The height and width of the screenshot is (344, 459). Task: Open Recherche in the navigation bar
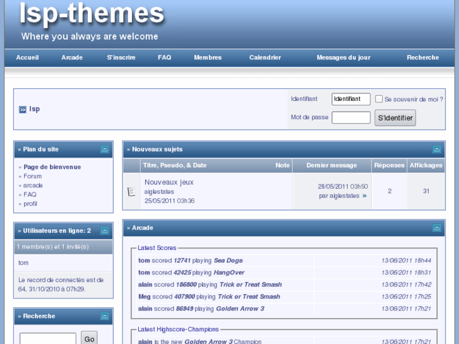[423, 57]
